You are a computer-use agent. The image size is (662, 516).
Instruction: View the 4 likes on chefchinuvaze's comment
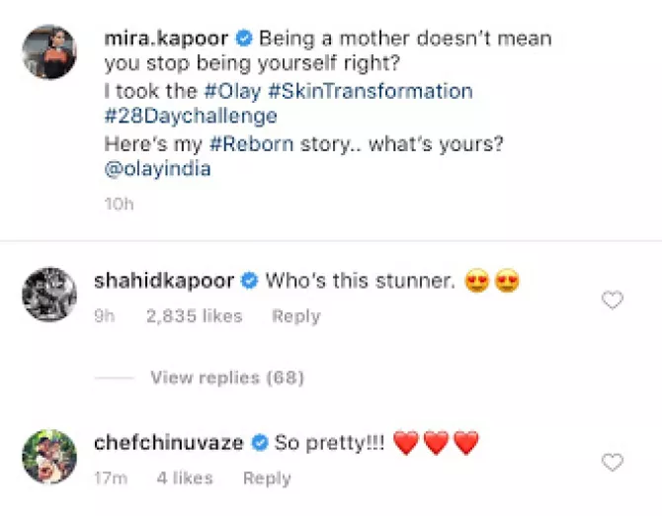tap(185, 478)
